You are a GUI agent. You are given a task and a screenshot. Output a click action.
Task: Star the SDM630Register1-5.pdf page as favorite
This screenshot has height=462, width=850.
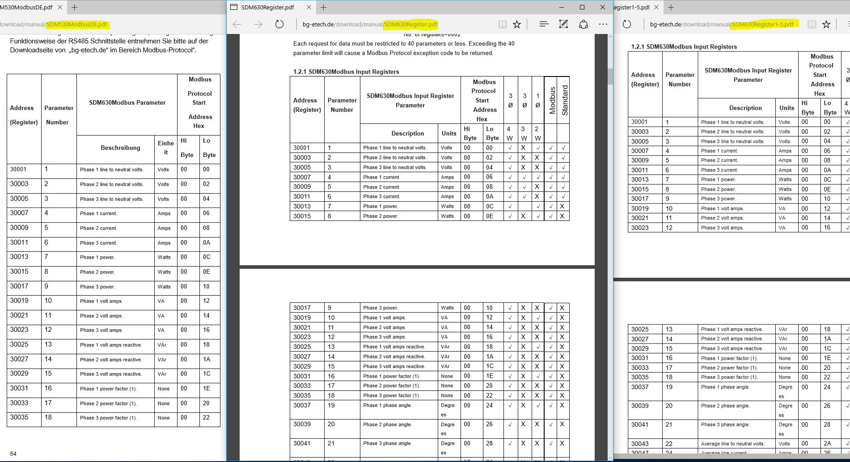tap(826, 24)
